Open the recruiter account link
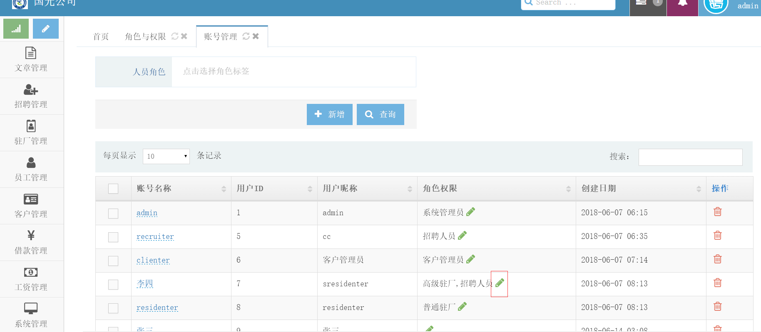Viewport: 761px width, 332px height. click(155, 236)
